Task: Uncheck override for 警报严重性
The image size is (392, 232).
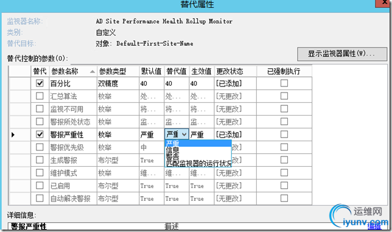Action: point(40,135)
